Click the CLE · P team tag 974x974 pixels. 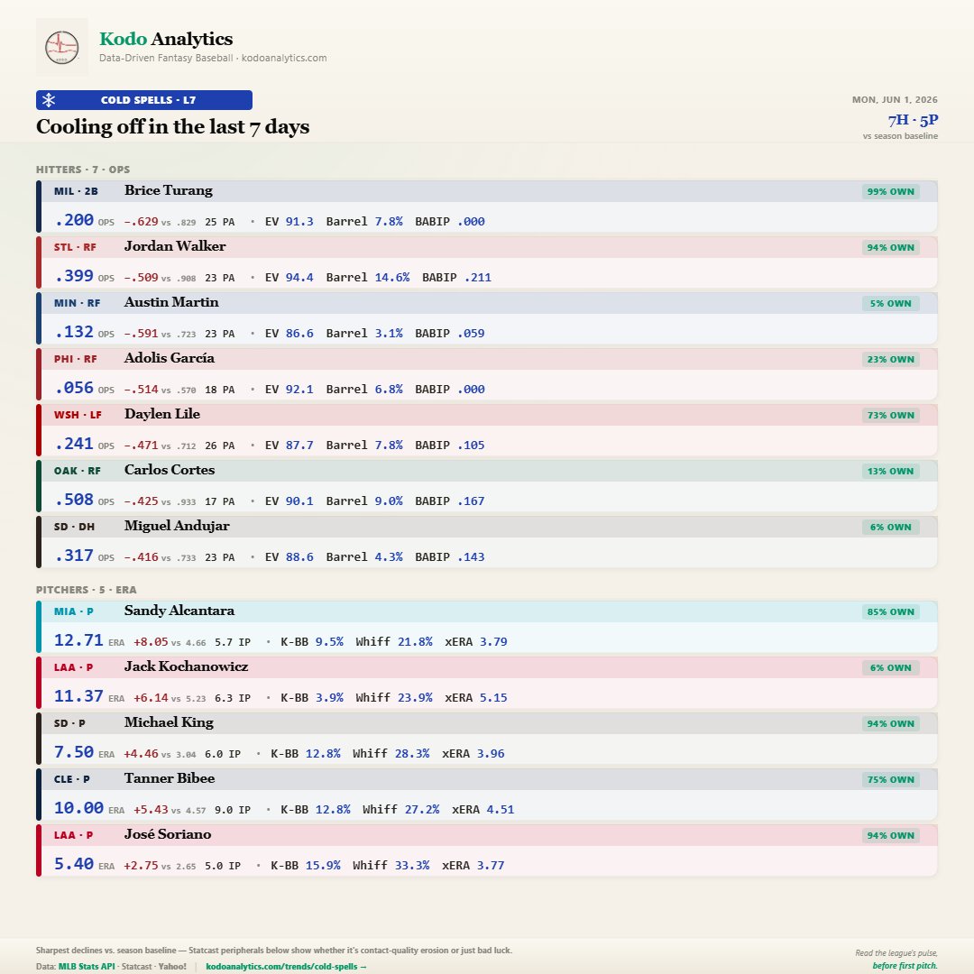pos(71,779)
